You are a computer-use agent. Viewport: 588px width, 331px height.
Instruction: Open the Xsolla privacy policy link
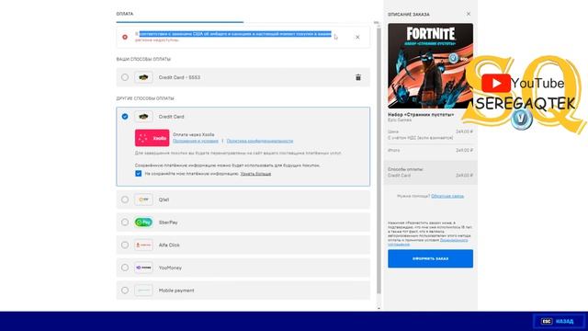point(260,141)
